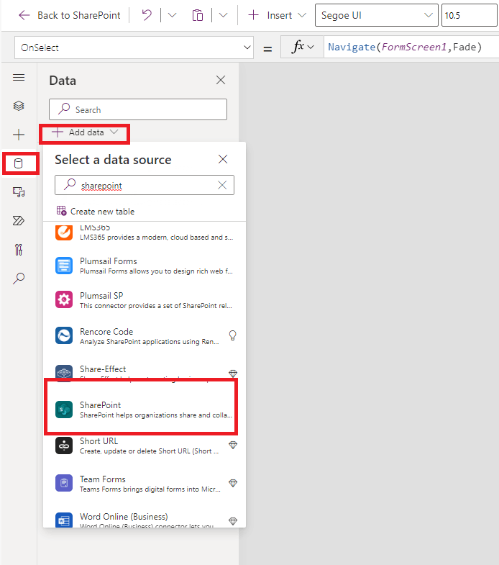Open the Media icon in sidebar

(x=19, y=192)
